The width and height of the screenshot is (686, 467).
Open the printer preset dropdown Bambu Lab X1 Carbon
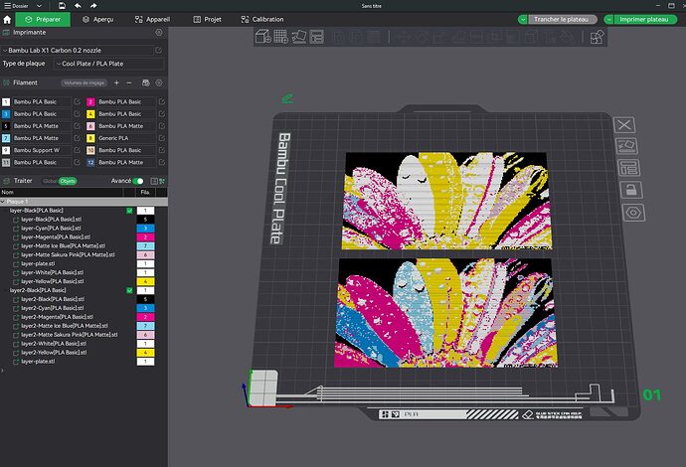(78, 51)
